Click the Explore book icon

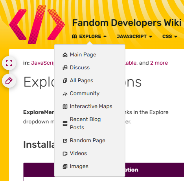[x=74, y=36]
